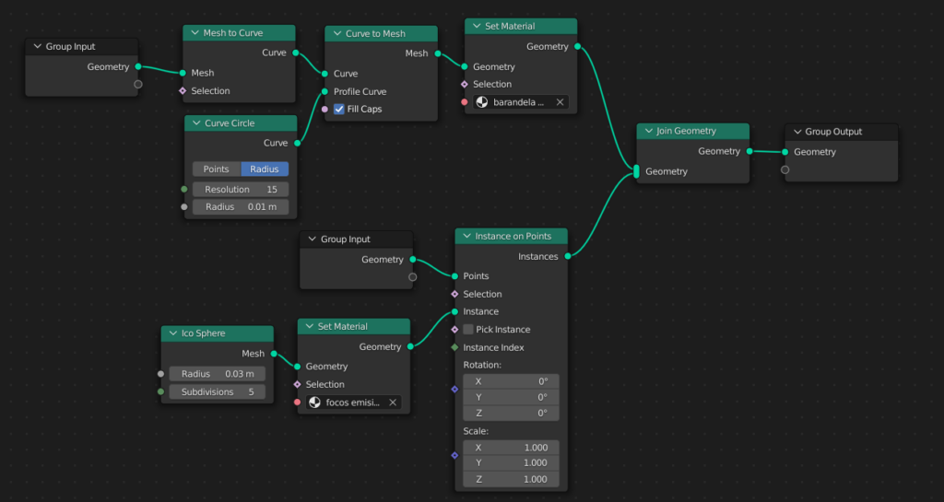
Task: Disable the Fill Caps checkbox
Action: point(339,109)
